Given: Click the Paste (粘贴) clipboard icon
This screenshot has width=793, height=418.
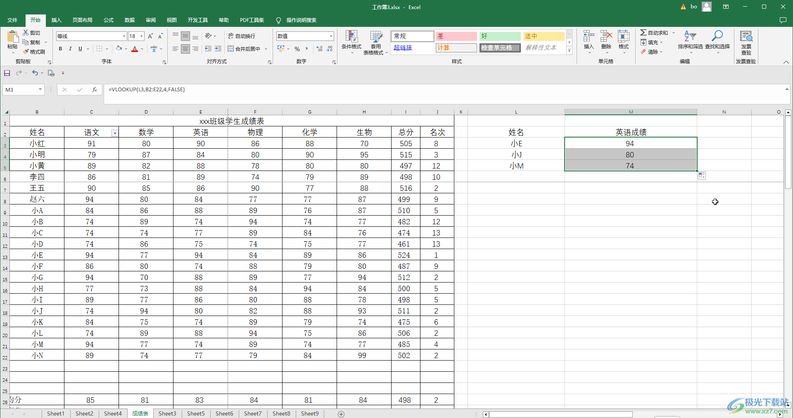Looking at the screenshot, I should tap(12, 37).
